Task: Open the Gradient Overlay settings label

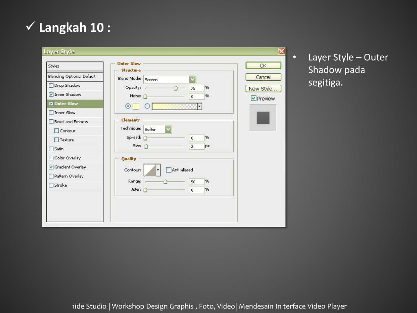Action: [70, 167]
